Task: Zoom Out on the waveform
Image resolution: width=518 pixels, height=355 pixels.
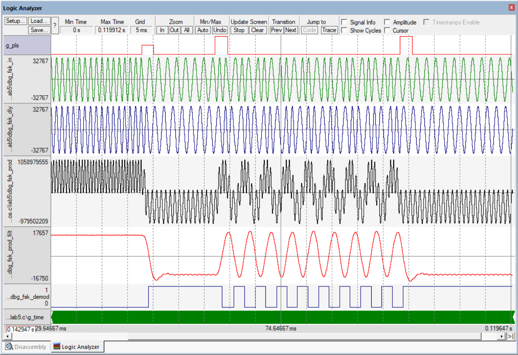Action: (x=174, y=30)
